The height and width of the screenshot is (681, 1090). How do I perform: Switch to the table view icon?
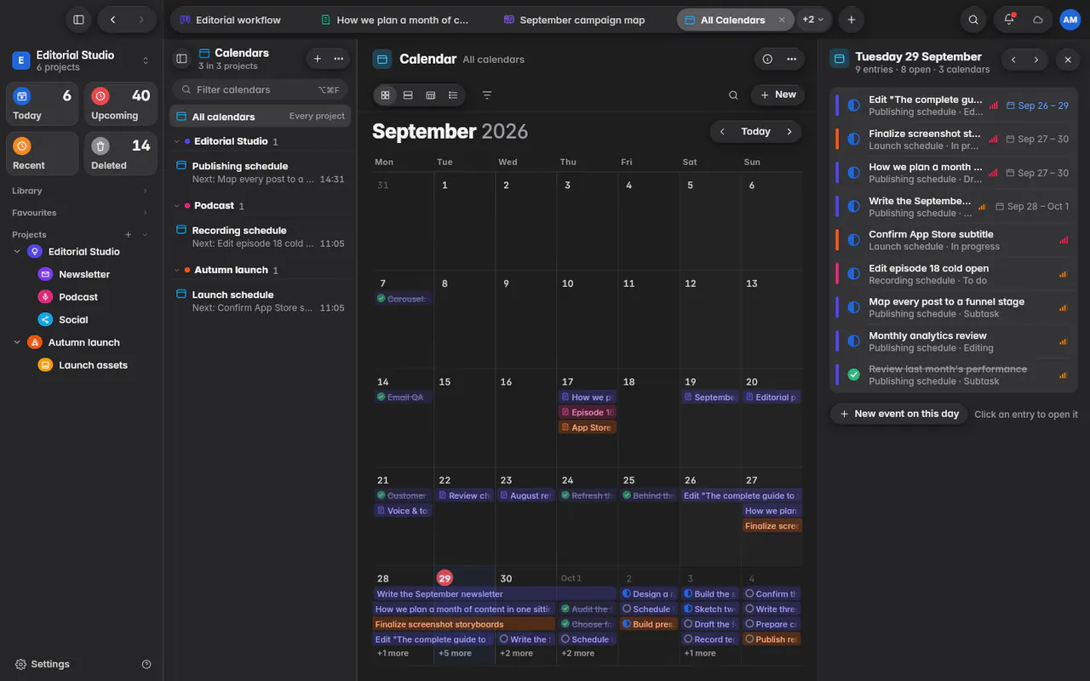[431, 95]
